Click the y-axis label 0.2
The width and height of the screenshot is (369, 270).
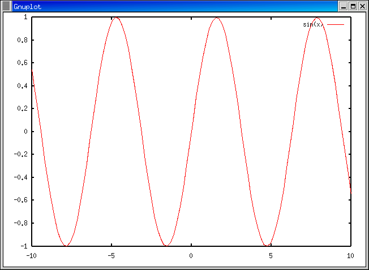[23, 108]
